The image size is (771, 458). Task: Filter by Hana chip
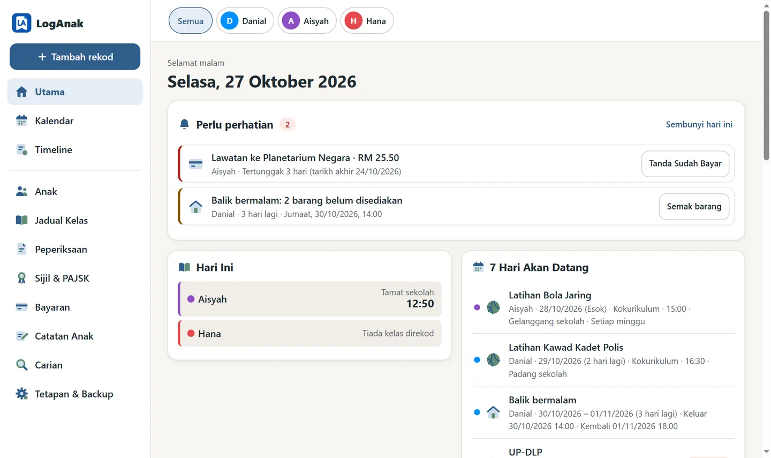point(367,21)
